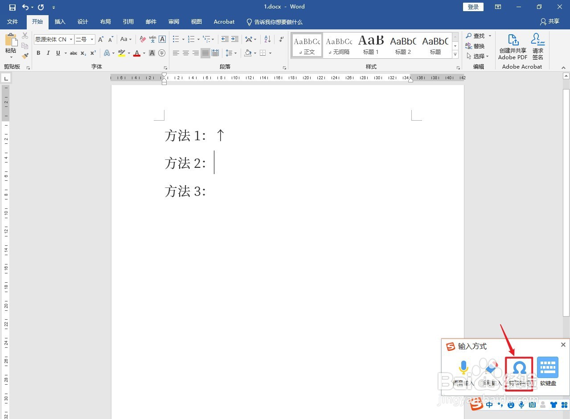This screenshot has height=419, width=570.
Task: Set justify alignment
Action: 205,53
